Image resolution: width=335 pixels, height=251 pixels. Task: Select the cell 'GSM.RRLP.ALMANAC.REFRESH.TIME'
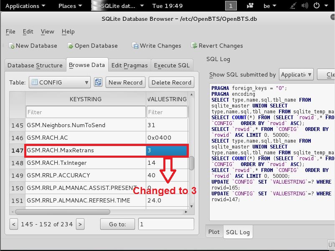point(86,200)
